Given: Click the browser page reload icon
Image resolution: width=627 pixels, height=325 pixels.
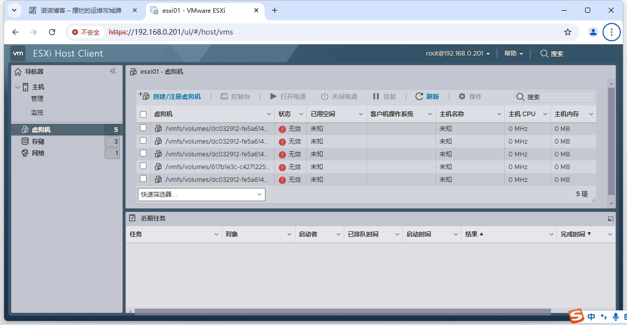Looking at the screenshot, I should pos(52,32).
